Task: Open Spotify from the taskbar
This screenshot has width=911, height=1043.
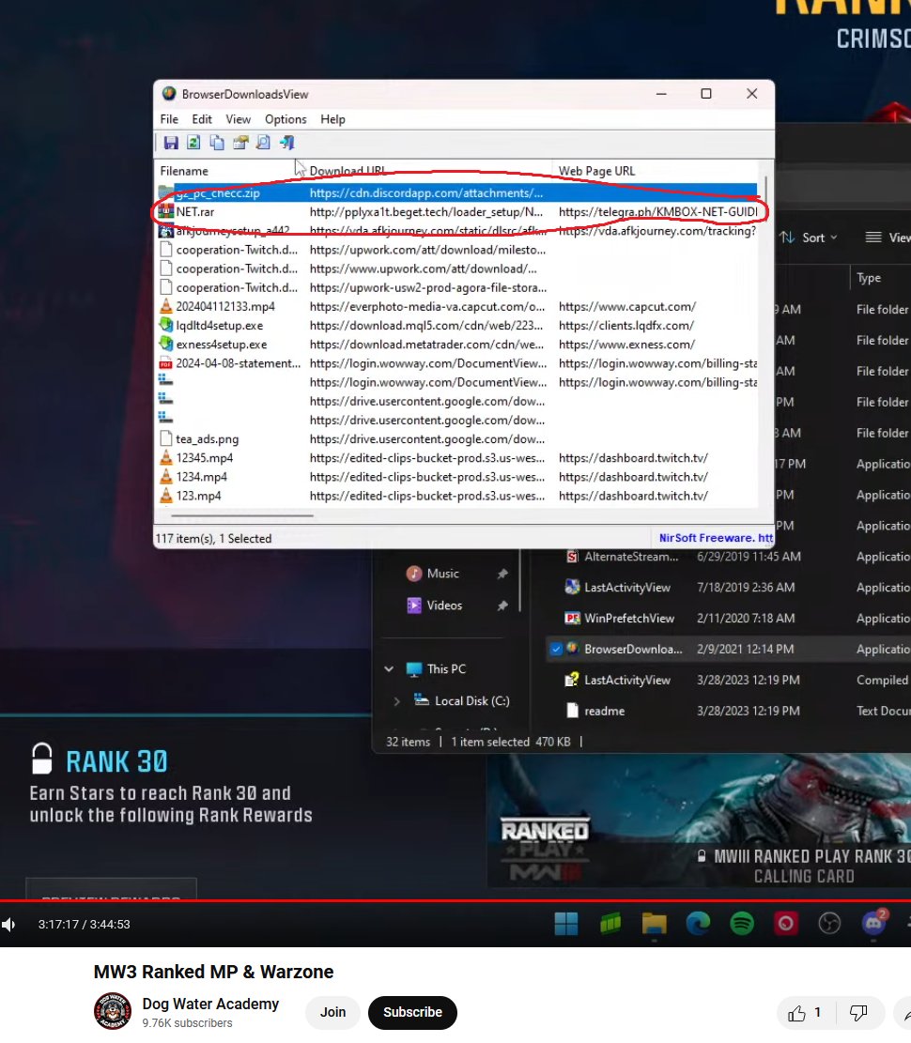Action: 742,923
